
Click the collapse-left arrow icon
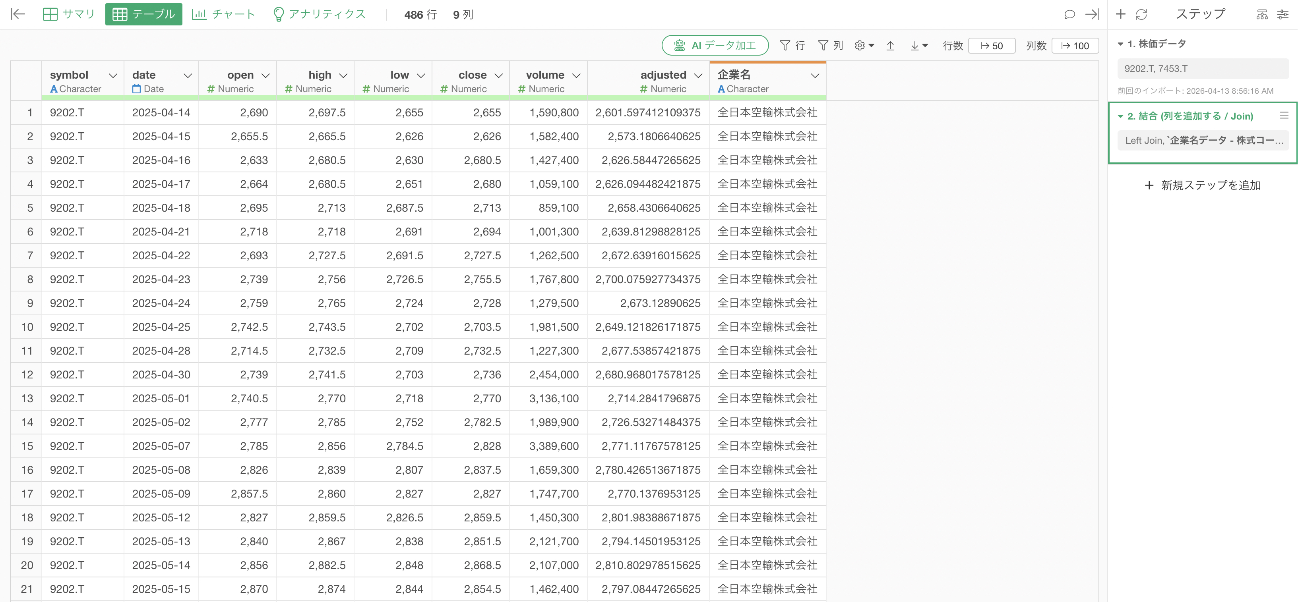(18, 14)
